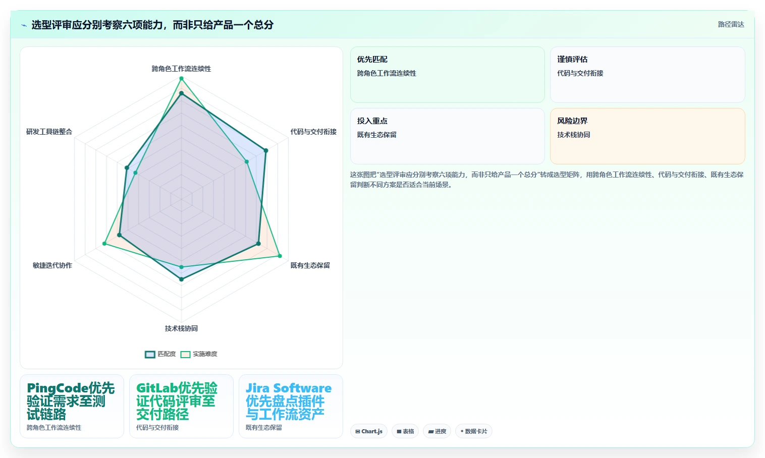Click the blue icon beside the header title
Image resolution: width=765 pixels, height=458 pixels.
24,25
